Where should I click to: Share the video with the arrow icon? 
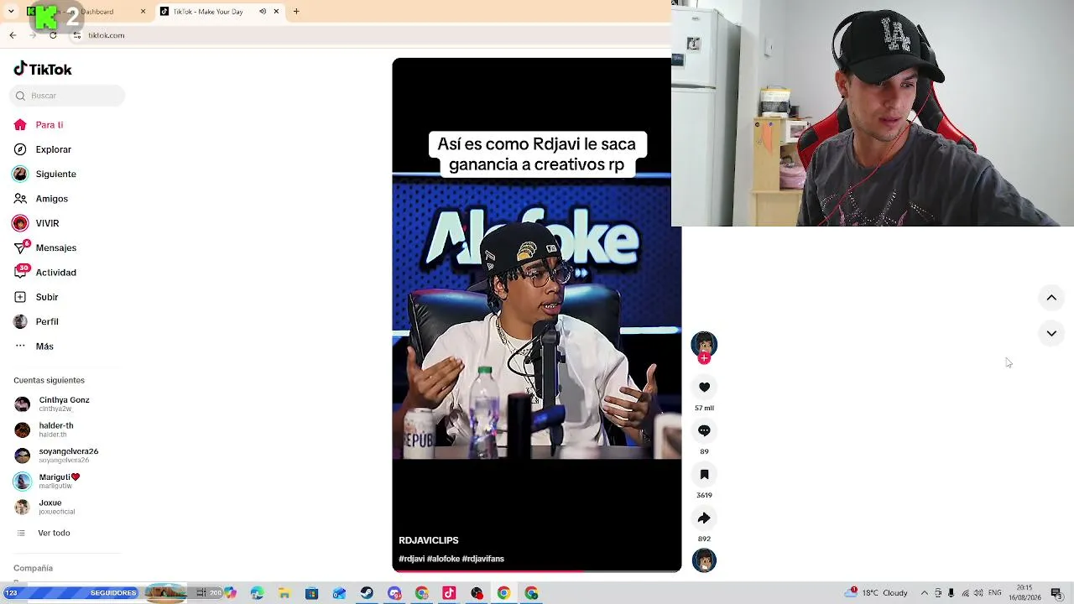pyautogui.click(x=704, y=518)
